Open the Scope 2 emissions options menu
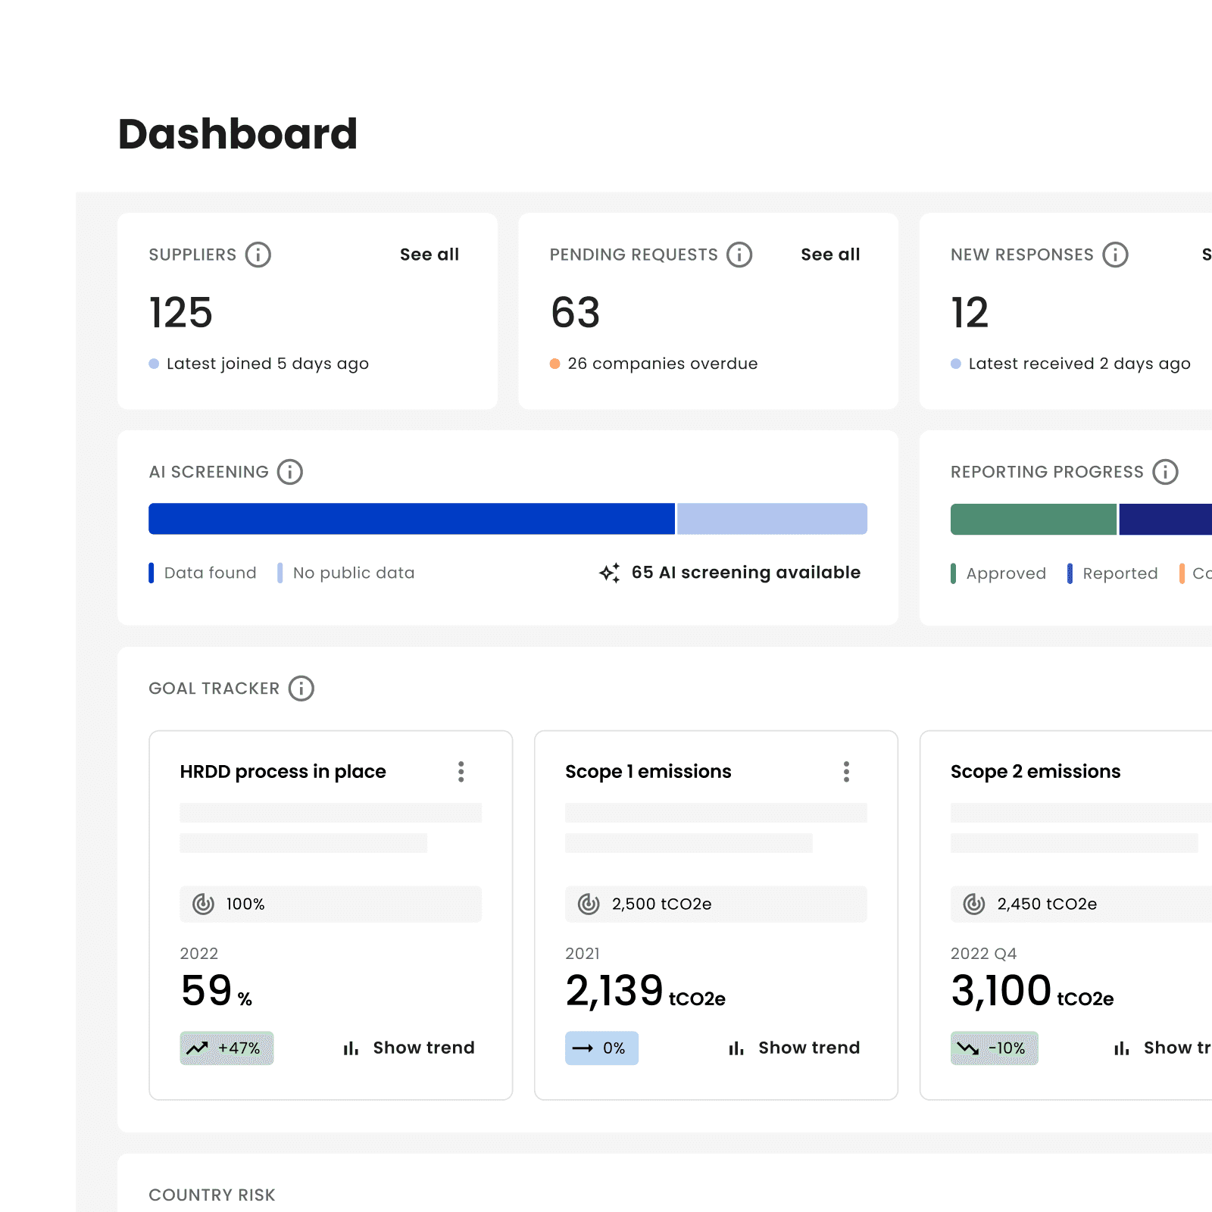 point(1208,771)
